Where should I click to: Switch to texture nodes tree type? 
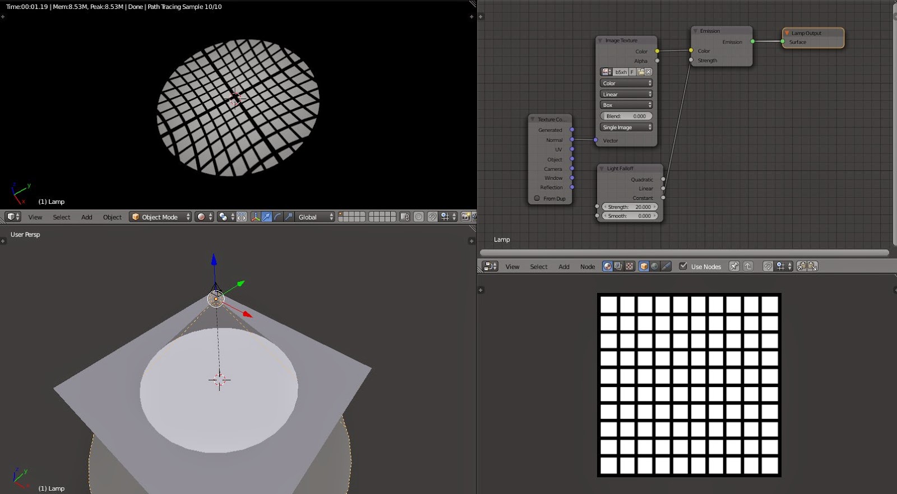(629, 266)
